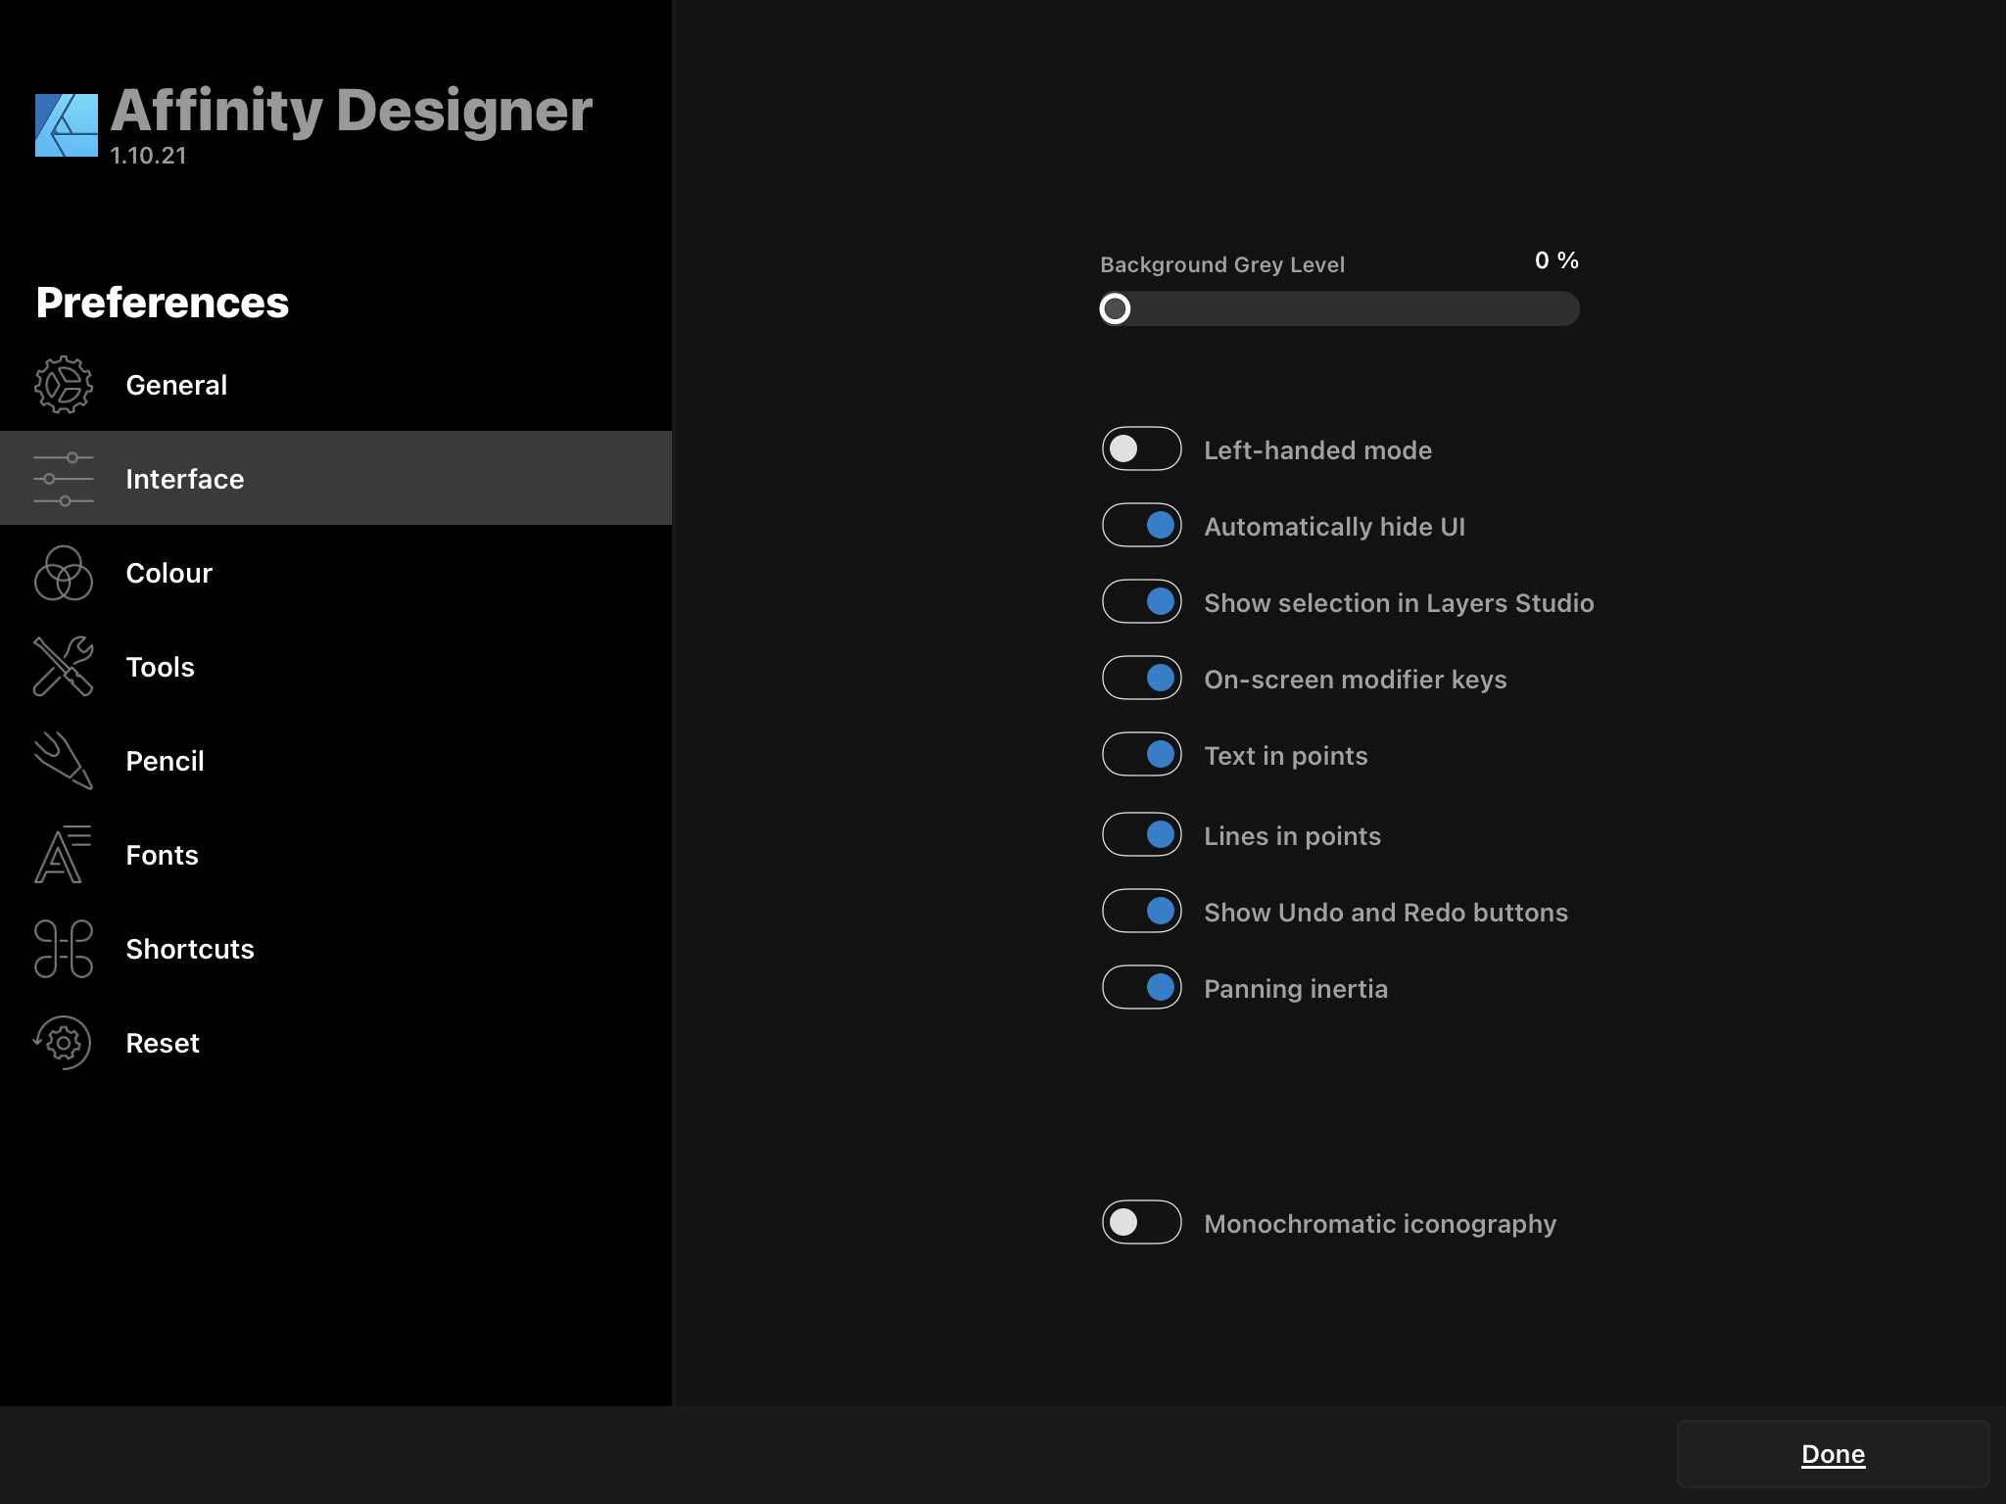Toggle Show selection in Layers Studio

(1142, 601)
